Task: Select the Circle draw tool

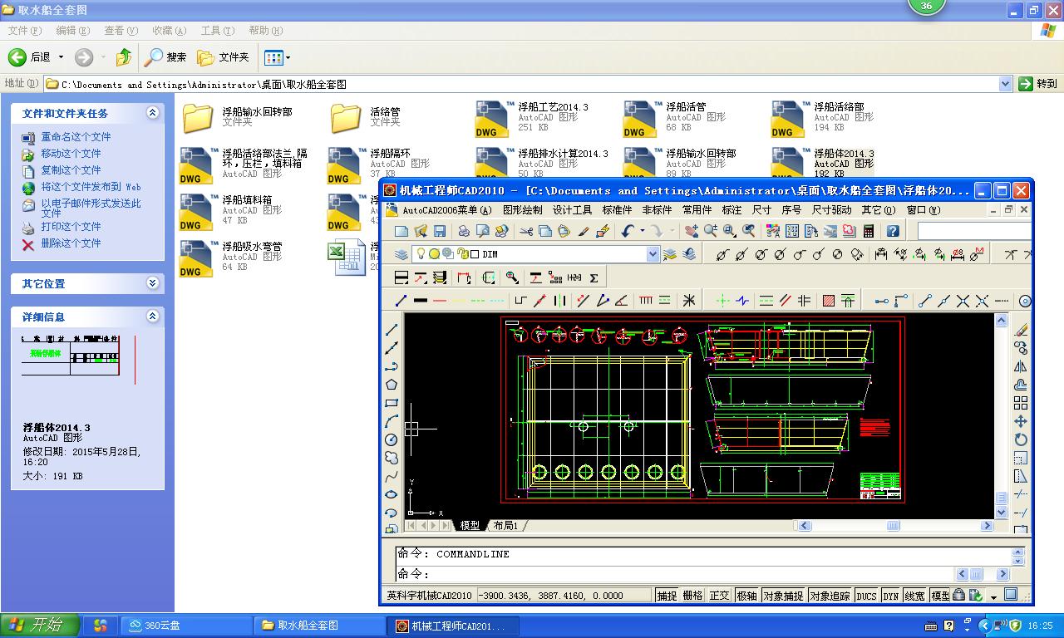Action: 392,439
